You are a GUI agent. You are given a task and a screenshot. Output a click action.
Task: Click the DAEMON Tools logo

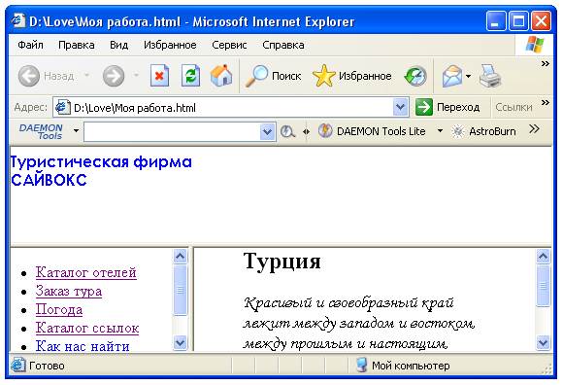41,131
